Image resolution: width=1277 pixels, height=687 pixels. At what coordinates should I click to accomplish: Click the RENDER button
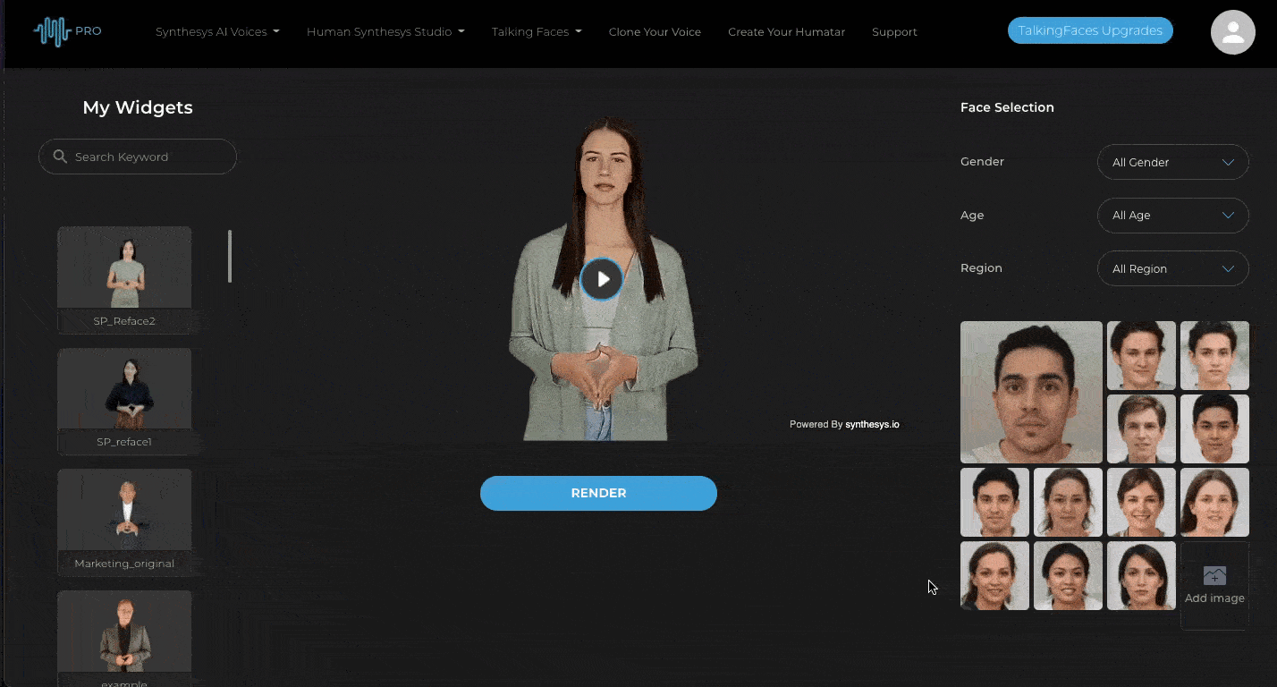598,493
